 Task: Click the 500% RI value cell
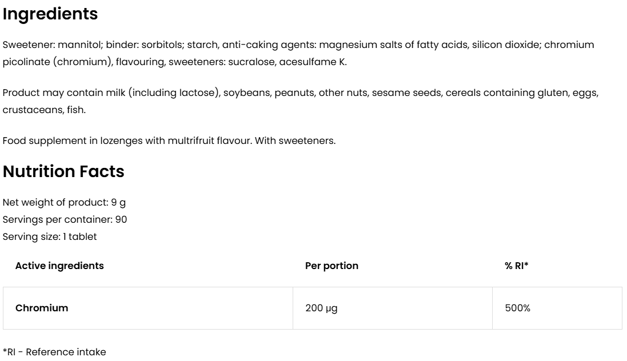[518, 308]
